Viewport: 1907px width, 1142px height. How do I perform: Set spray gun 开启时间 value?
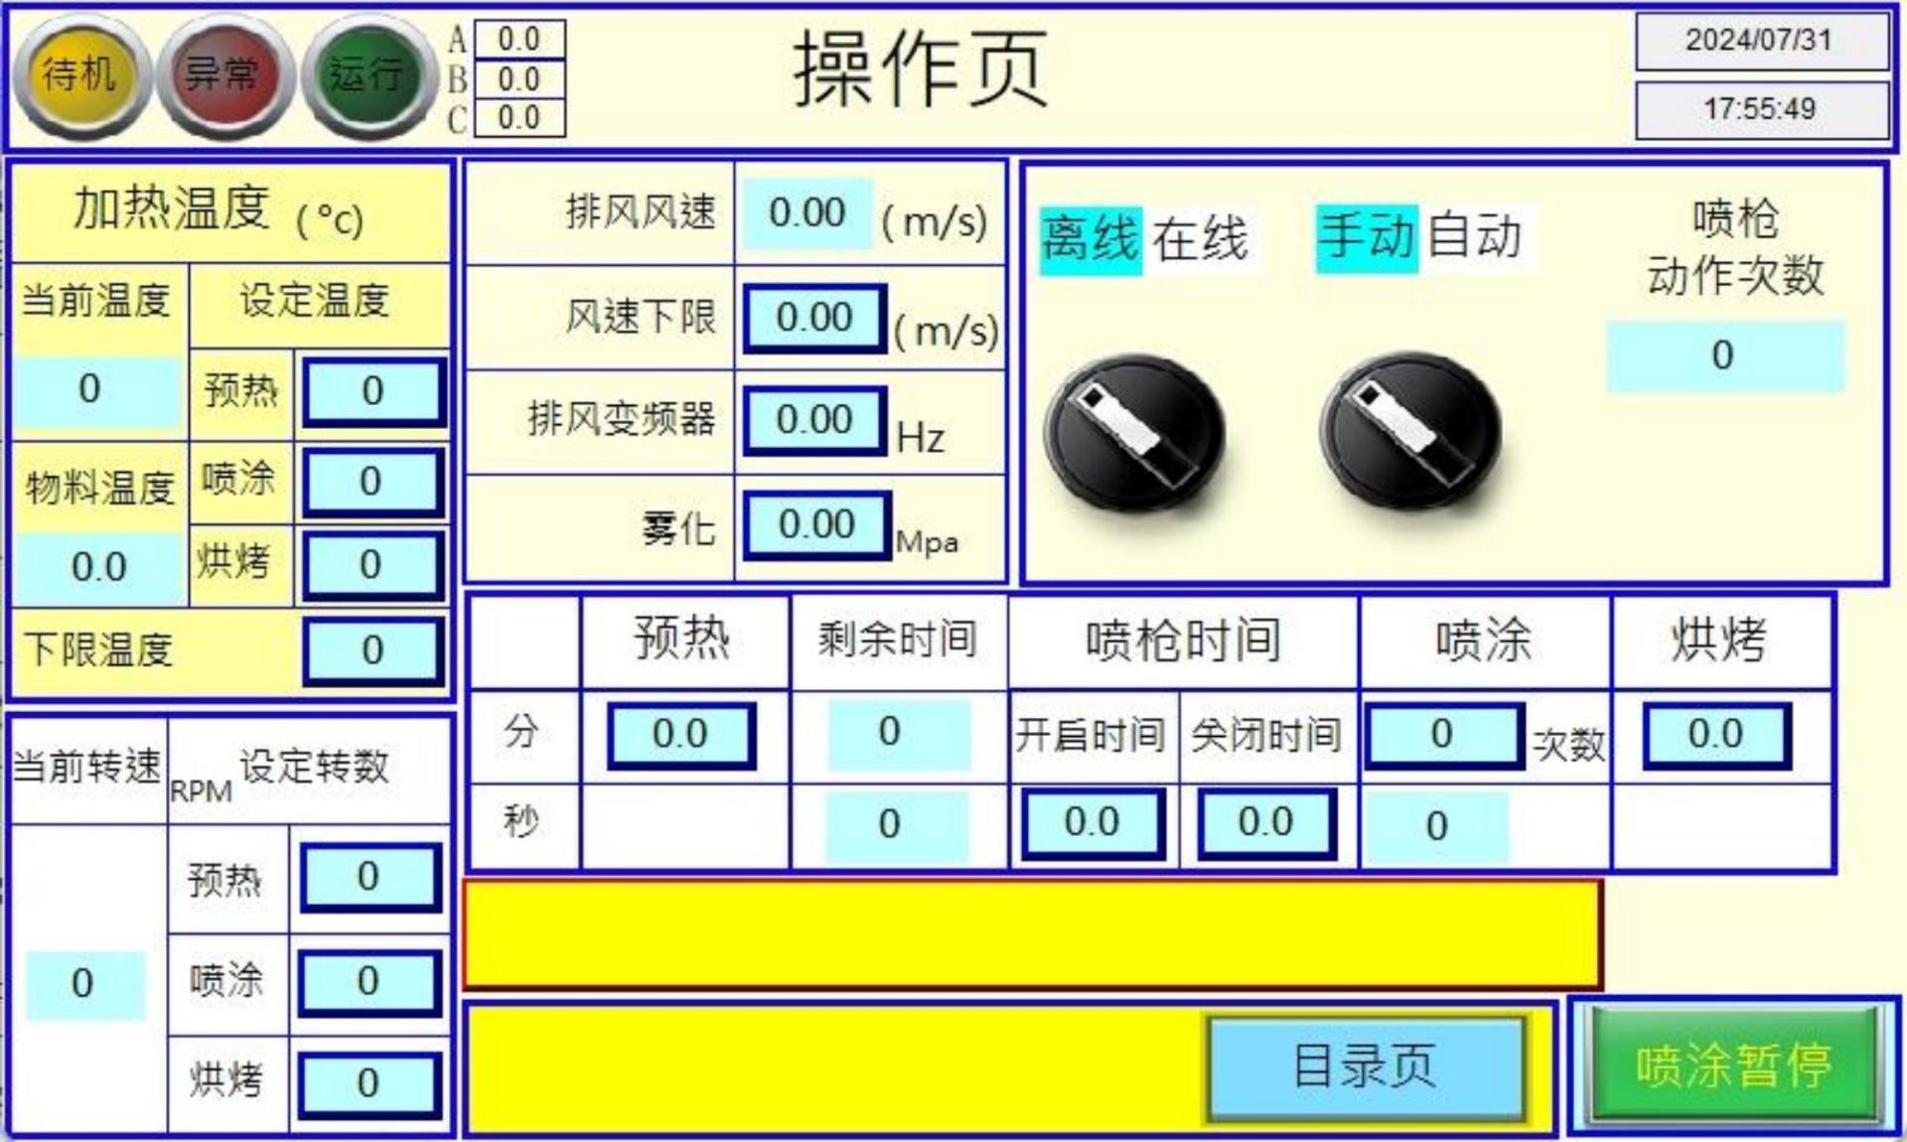pos(1092,823)
